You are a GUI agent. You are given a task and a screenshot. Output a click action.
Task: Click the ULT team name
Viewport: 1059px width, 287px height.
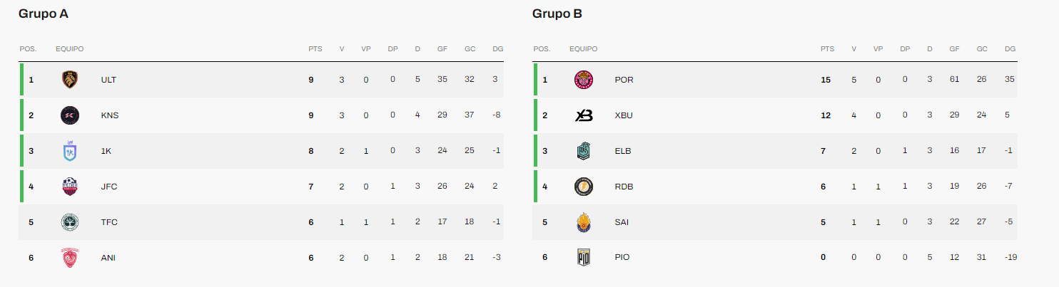point(108,80)
